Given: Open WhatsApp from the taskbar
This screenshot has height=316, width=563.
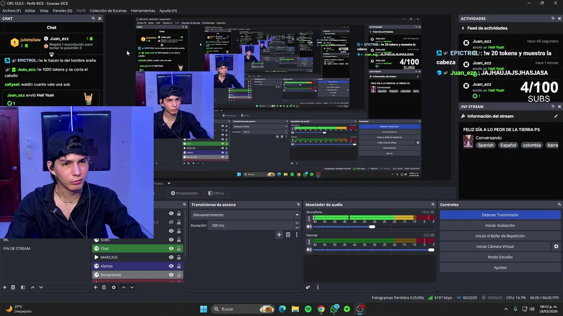Looking at the screenshot, I should (334, 309).
